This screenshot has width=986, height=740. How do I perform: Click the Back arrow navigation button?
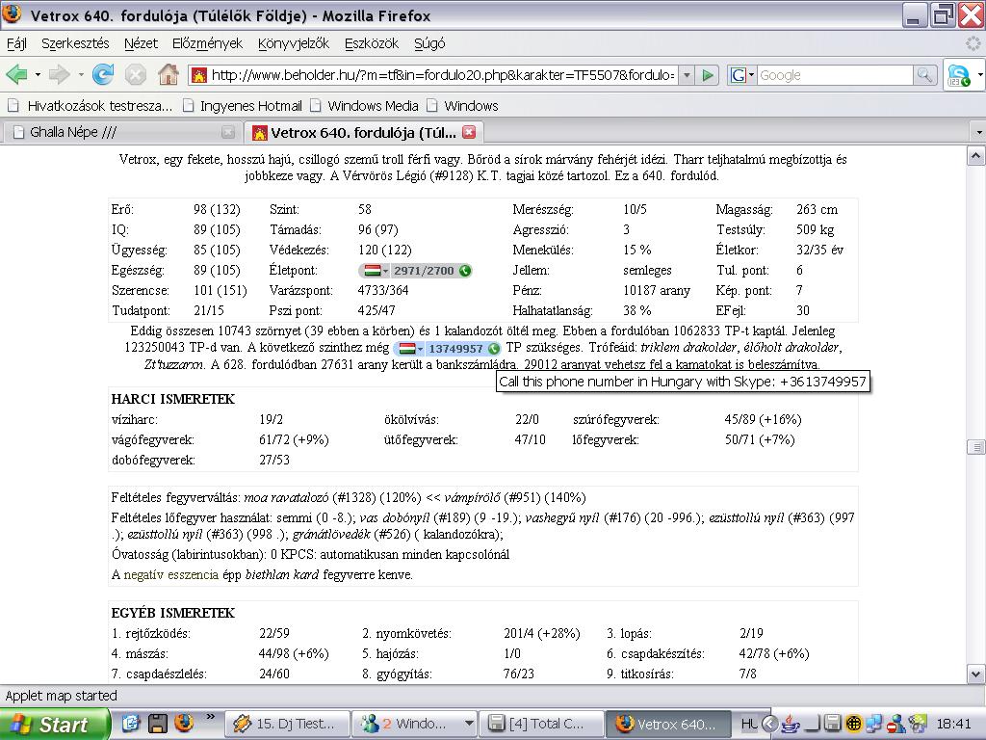(x=16, y=74)
